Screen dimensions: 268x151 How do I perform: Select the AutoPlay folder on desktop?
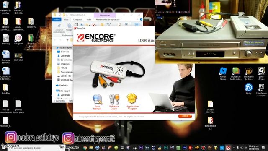(5, 89)
